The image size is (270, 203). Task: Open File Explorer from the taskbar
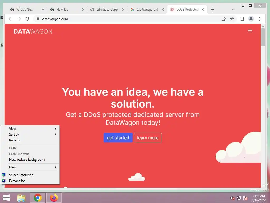[21, 198]
